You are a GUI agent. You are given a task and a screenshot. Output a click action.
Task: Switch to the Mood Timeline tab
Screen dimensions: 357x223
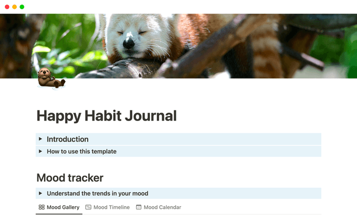pyautogui.click(x=112, y=207)
